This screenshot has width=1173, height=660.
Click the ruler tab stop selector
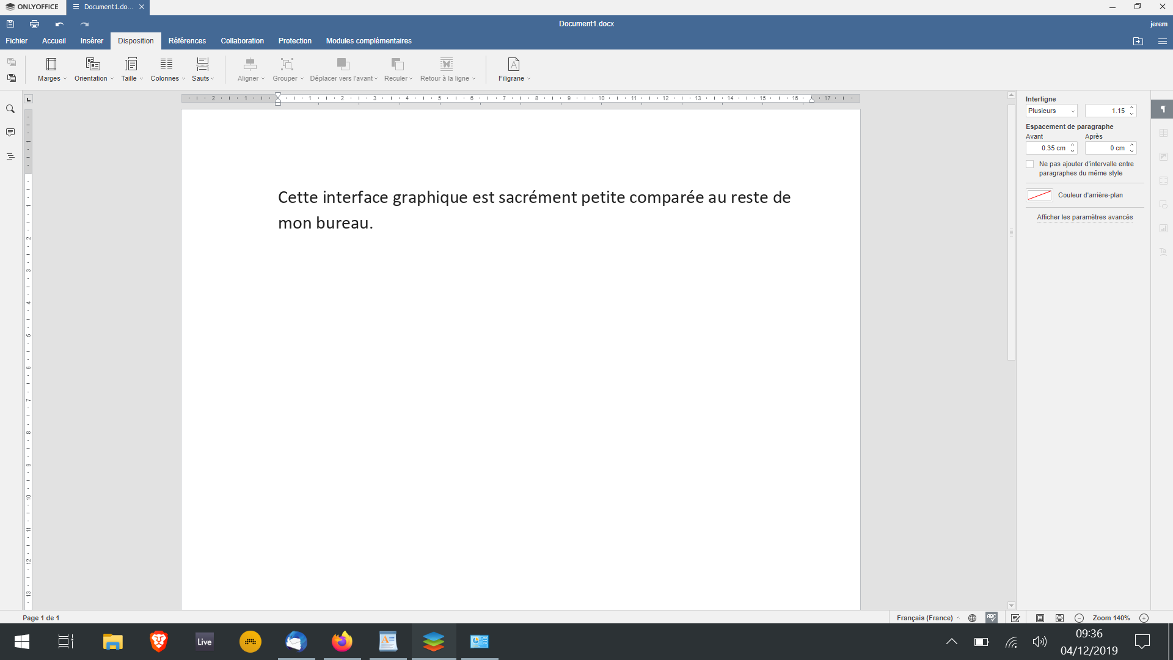pyautogui.click(x=28, y=99)
